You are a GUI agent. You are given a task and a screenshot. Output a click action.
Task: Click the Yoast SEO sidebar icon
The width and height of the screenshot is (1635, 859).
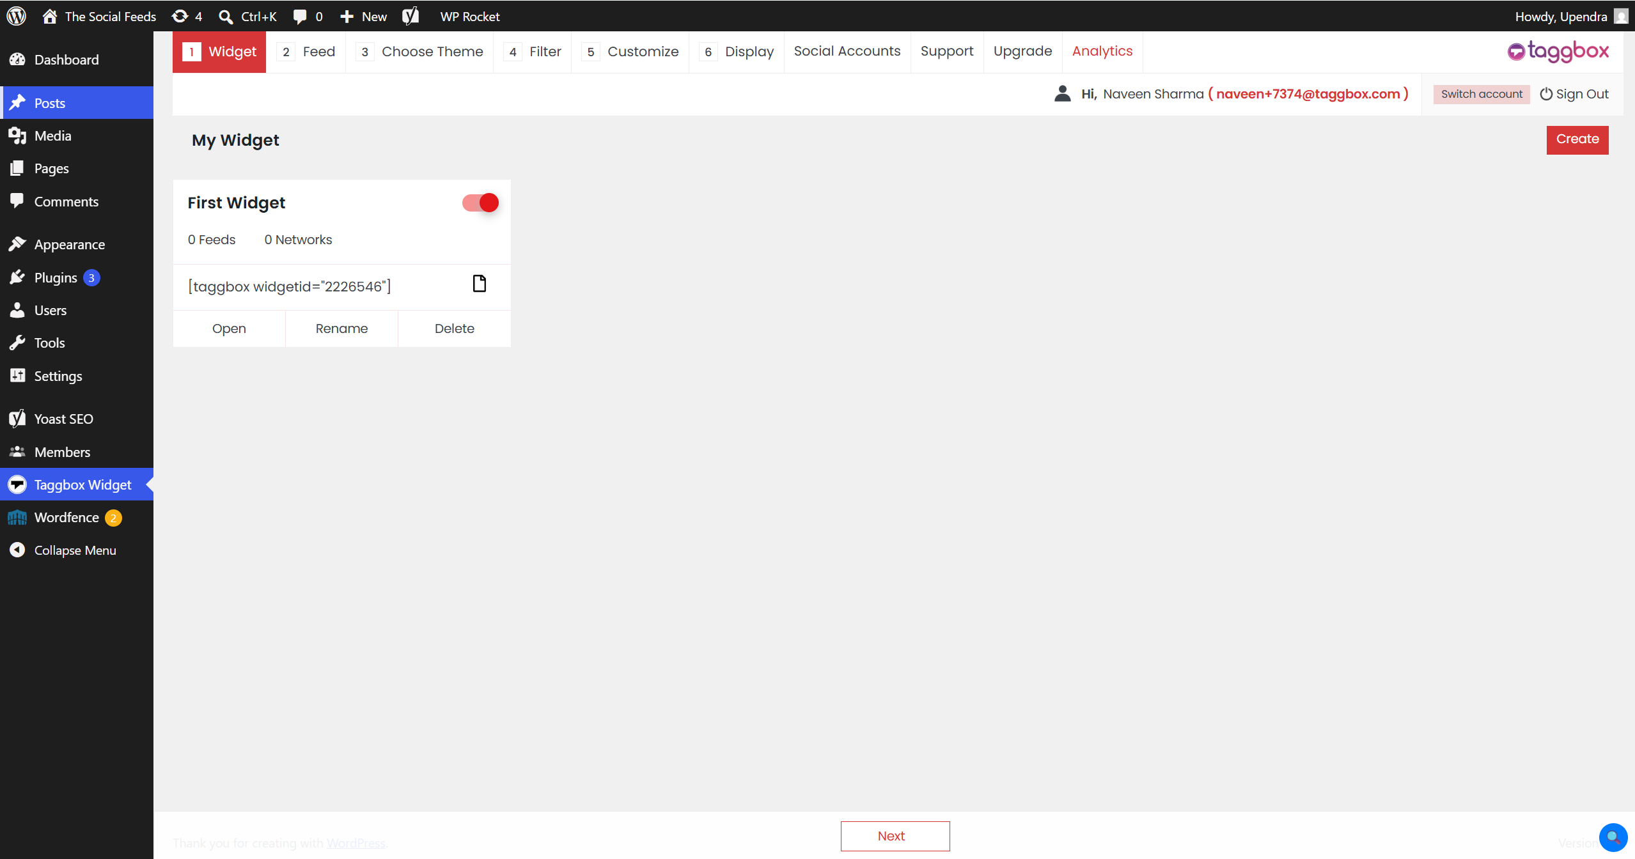pyautogui.click(x=17, y=419)
